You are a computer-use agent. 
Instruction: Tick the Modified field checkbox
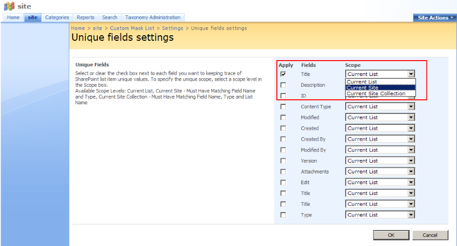(283, 117)
